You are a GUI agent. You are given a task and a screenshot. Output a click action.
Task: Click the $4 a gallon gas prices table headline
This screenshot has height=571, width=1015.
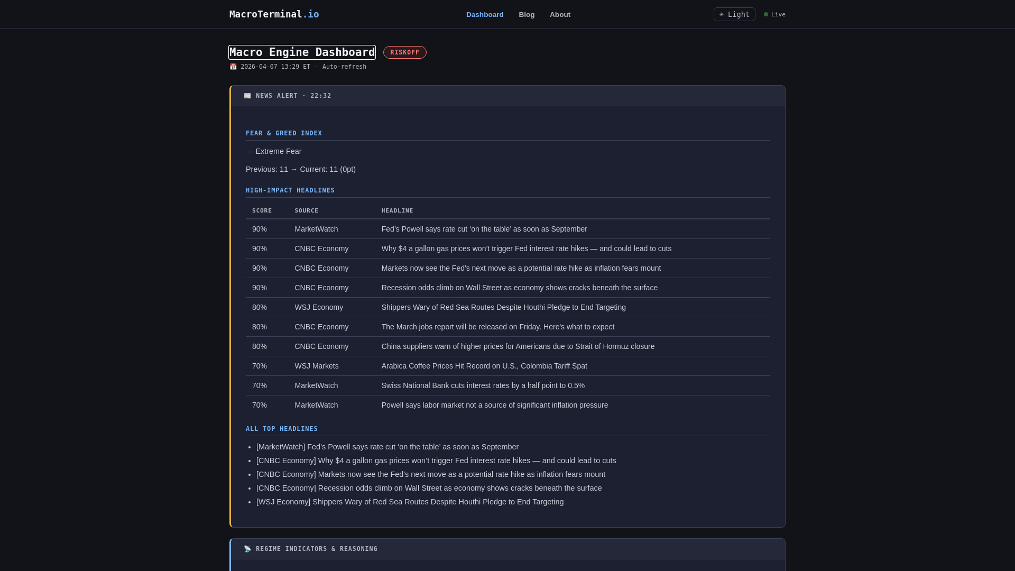coord(527,248)
